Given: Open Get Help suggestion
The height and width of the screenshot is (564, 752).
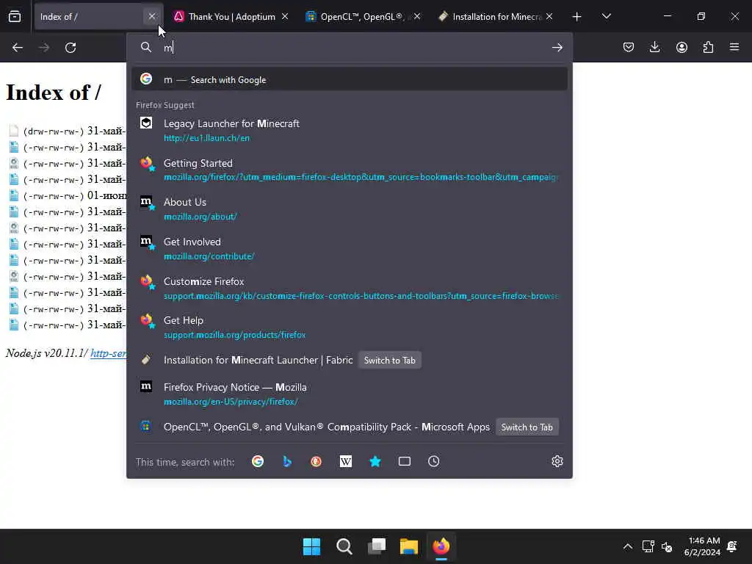Looking at the screenshot, I should 349,327.
